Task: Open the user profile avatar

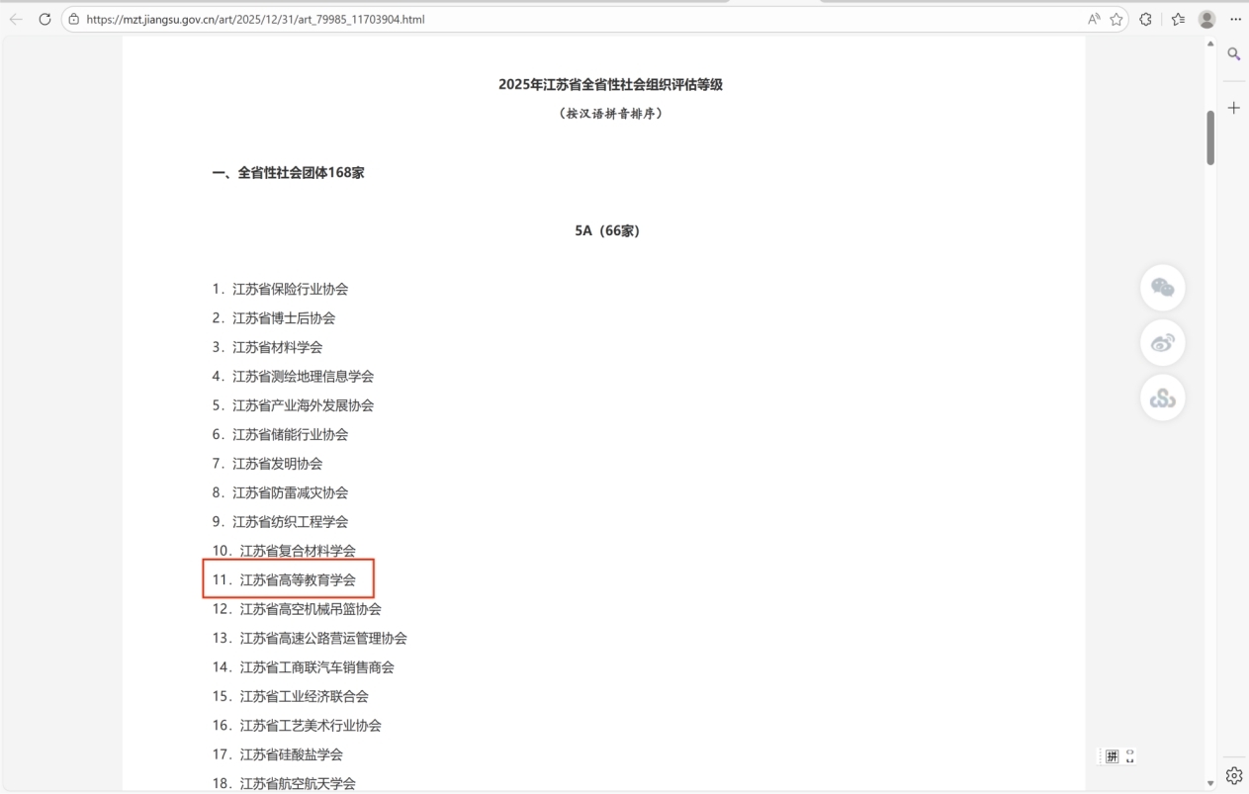Action: click(x=1206, y=19)
